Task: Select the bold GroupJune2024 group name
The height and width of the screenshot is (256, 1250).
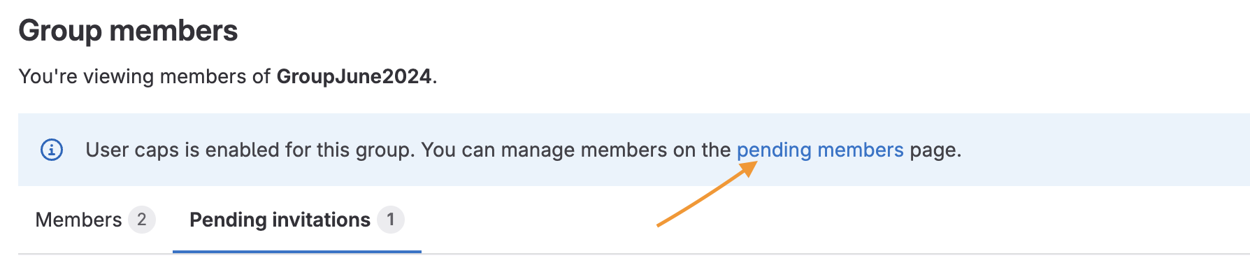Action: [x=354, y=76]
